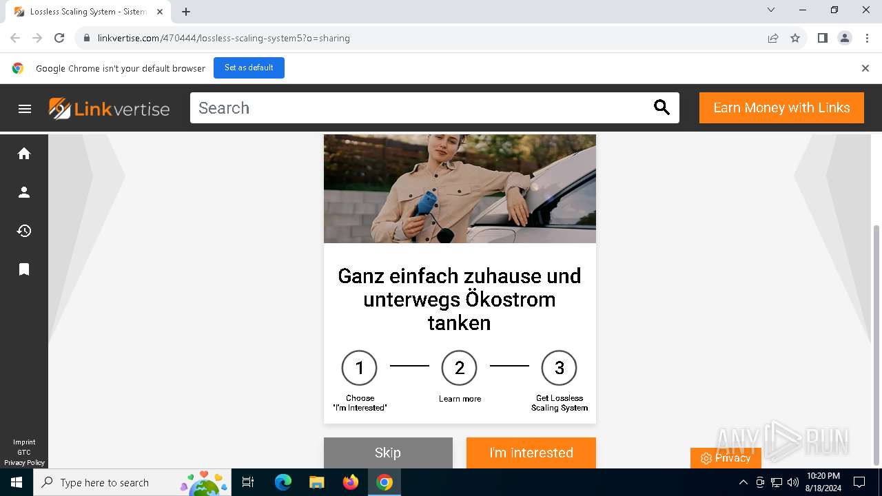This screenshot has width=882, height=496.
Task: Click the electric car ad image
Action: (460, 189)
